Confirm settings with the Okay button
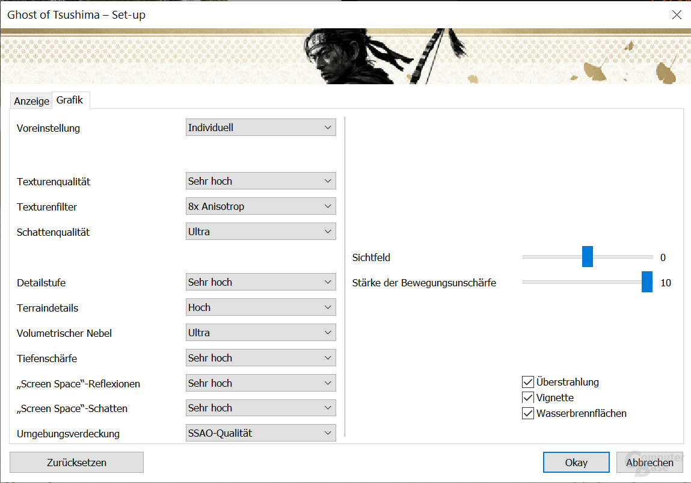Image resolution: width=691 pixels, height=483 pixels. [576, 463]
